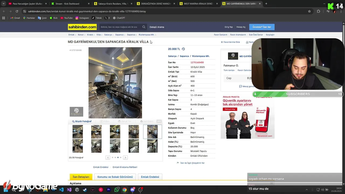
Task: Switch to Sakarya Kiralık Rezidans browser tab
Action: [x=113, y=4]
